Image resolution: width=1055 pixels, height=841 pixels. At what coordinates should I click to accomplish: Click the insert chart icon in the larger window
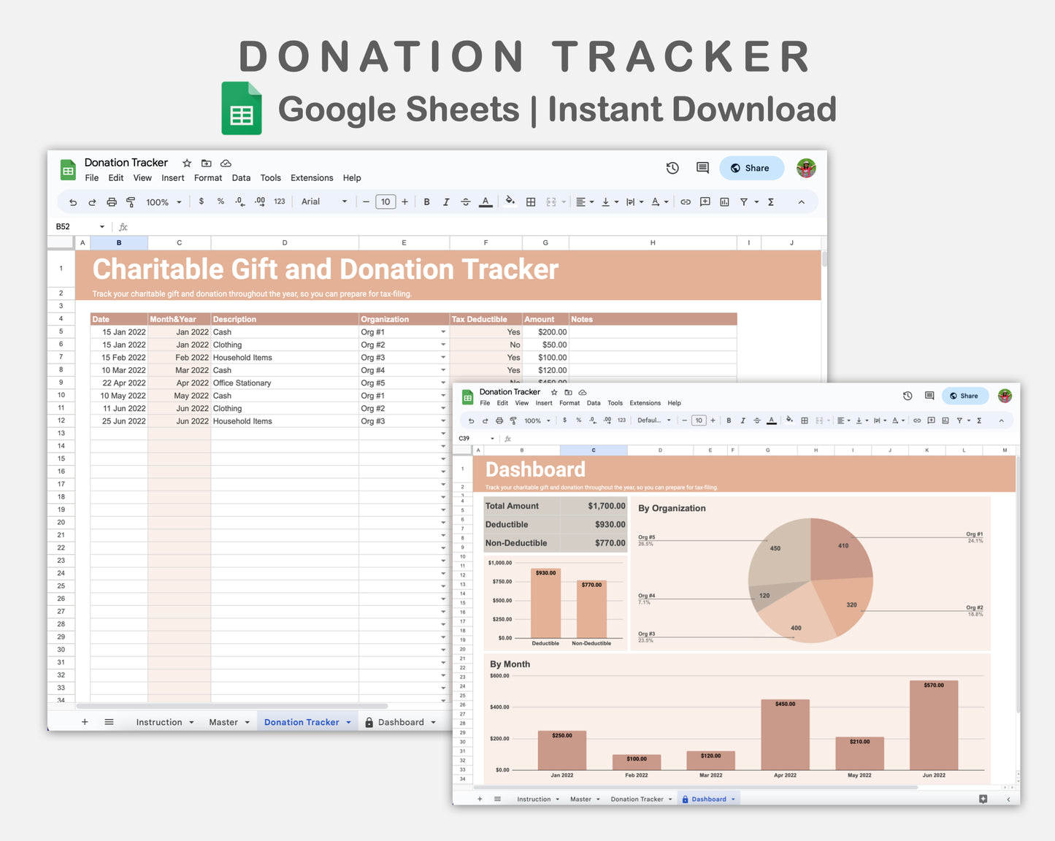pos(724,202)
